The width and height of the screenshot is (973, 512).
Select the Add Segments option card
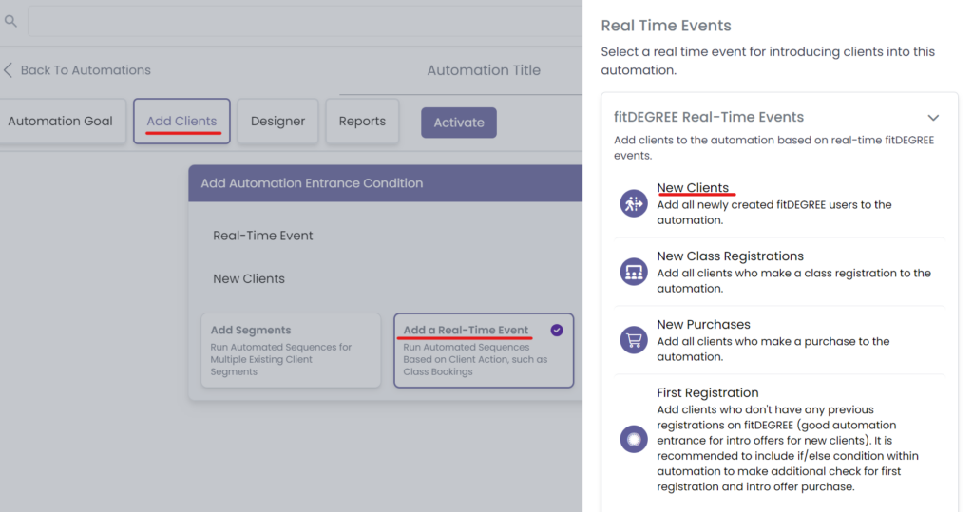coord(291,351)
